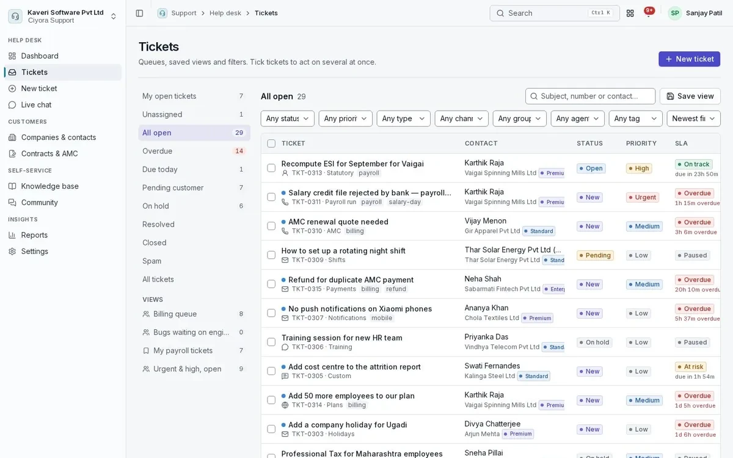Click the Companies & contacts icon
The width and height of the screenshot is (733, 458).
pyautogui.click(x=12, y=137)
